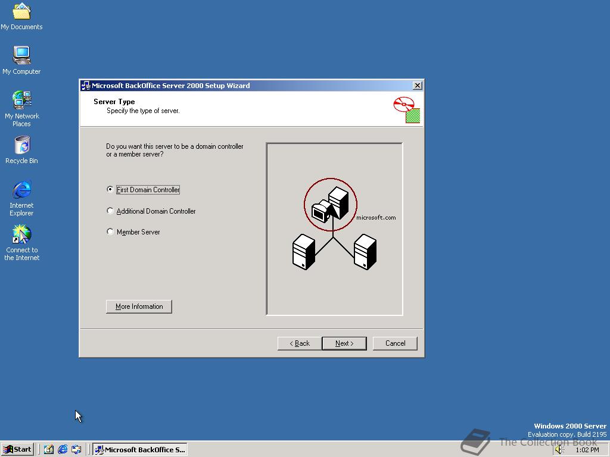Viewport: 610px width, 457px height.
Task: Go back to the previous wizard page
Action: (300, 343)
